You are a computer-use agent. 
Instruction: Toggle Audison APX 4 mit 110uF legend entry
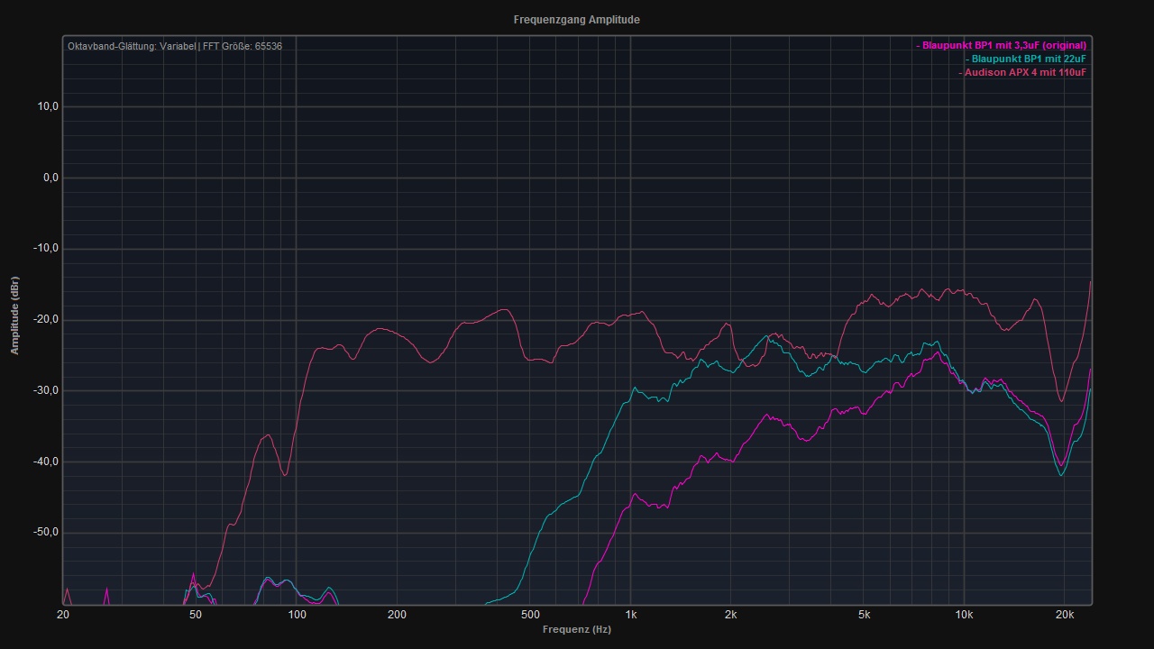1024,72
